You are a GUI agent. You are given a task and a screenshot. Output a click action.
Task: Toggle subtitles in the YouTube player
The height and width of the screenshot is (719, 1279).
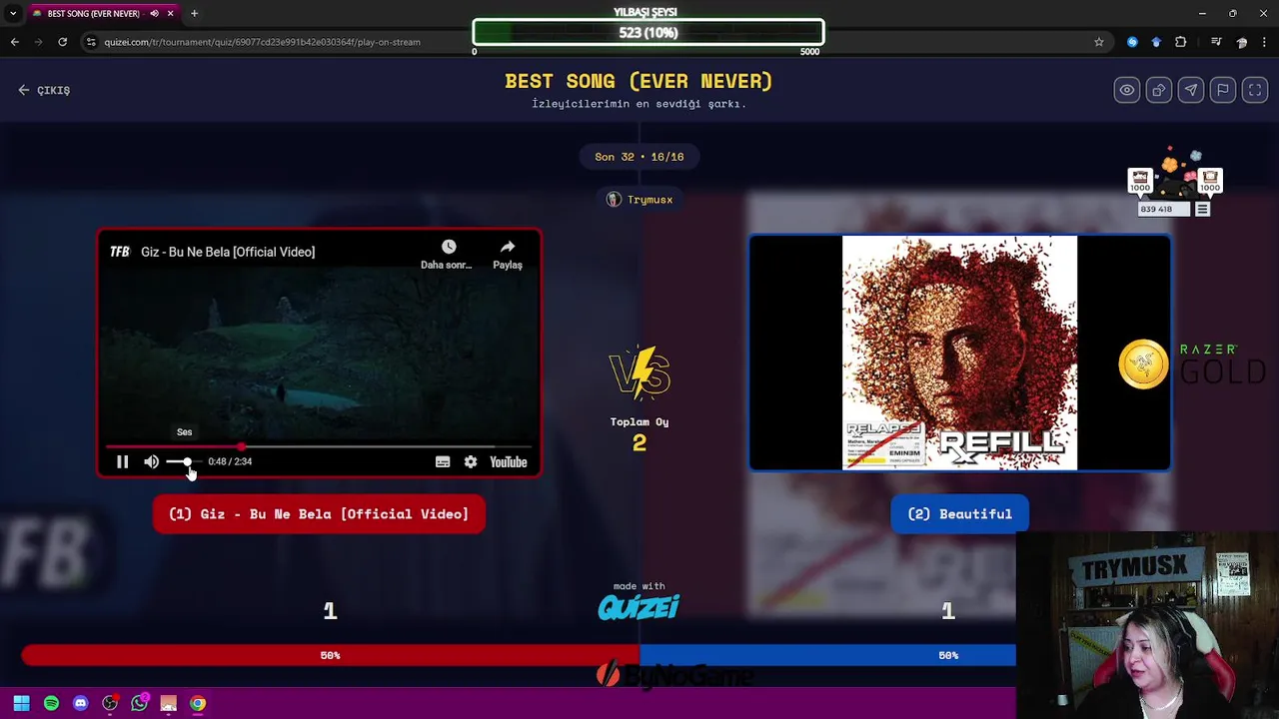(x=443, y=461)
